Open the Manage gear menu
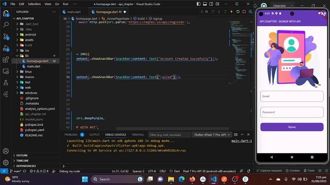The width and height of the screenshot is (330, 185). 6,162
